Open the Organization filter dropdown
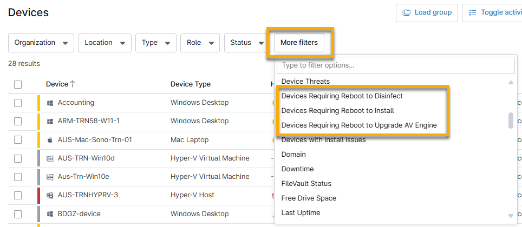This screenshot has height=227, width=522. [x=41, y=43]
